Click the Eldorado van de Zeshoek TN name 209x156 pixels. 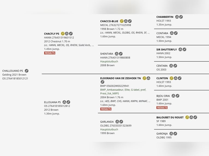[120, 78]
